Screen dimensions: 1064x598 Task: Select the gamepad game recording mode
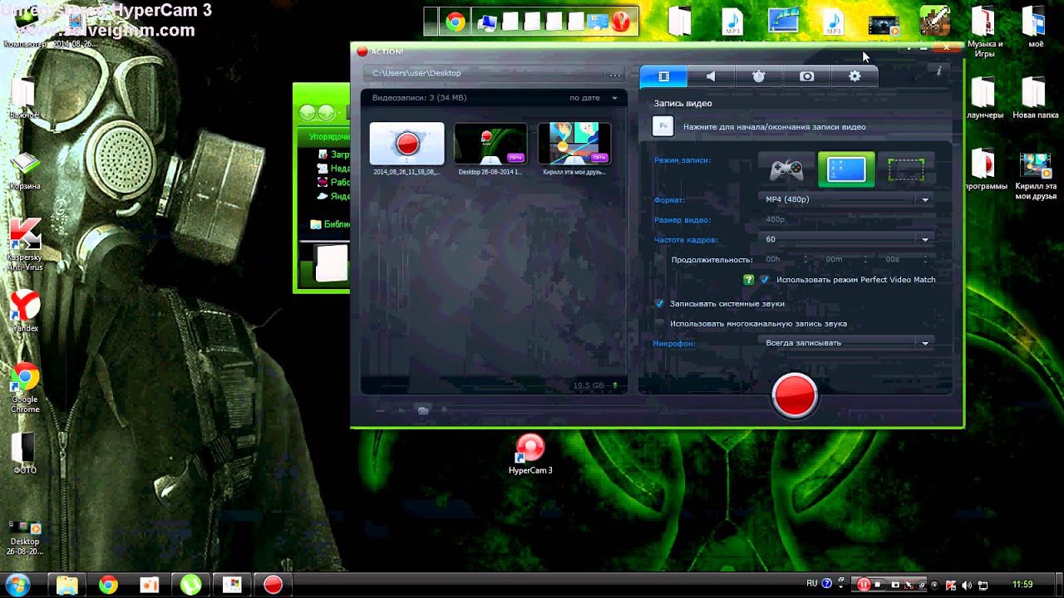(x=786, y=169)
